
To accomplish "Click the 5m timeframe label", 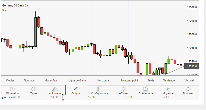I will pyautogui.click(x=4, y=10).
